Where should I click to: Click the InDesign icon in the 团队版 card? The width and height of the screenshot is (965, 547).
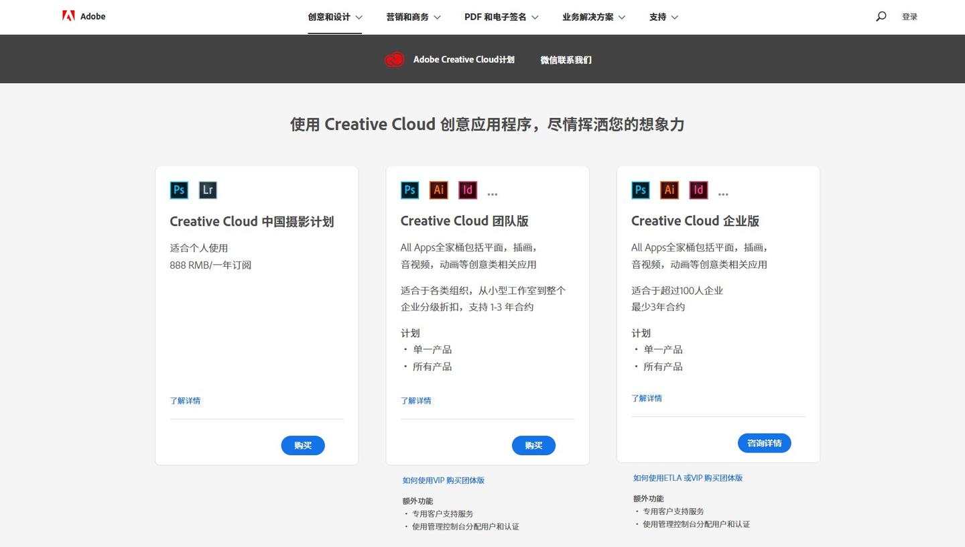click(x=467, y=190)
